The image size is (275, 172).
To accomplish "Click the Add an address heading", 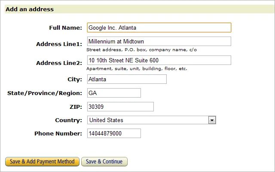I will pos(30,9).
